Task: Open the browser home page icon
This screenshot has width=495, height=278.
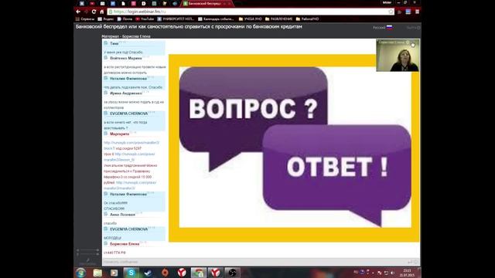Action: pyautogui.click(x=101, y=12)
